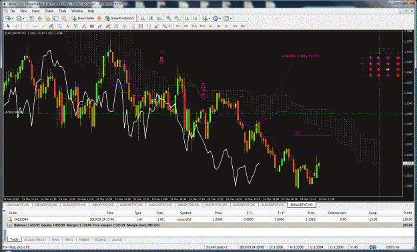Open the File menu
Image resolution: width=417 pixels, height=252 pixels.
[x=13, y=11]
